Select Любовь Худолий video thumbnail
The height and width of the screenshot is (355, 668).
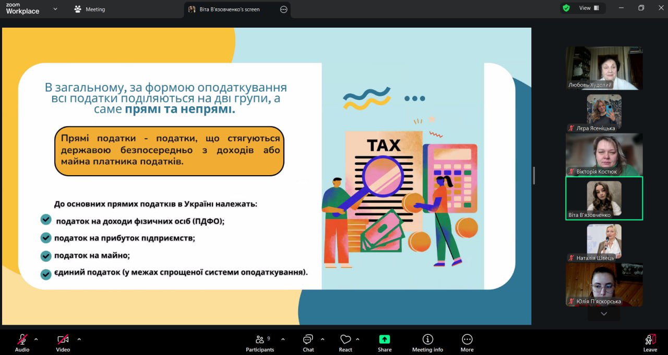(x=604, y=68)
